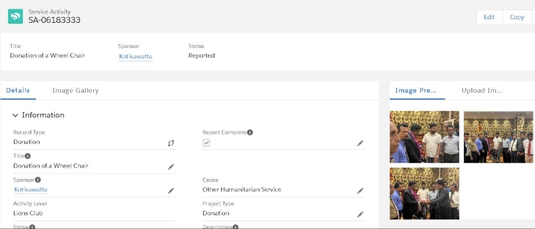535x229 pixels.
Task: Open info tooltip beside Title label
Action: (28, 156)
